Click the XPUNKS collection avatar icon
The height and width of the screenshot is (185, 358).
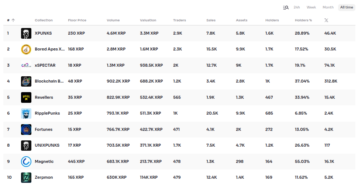click(26, 33)
